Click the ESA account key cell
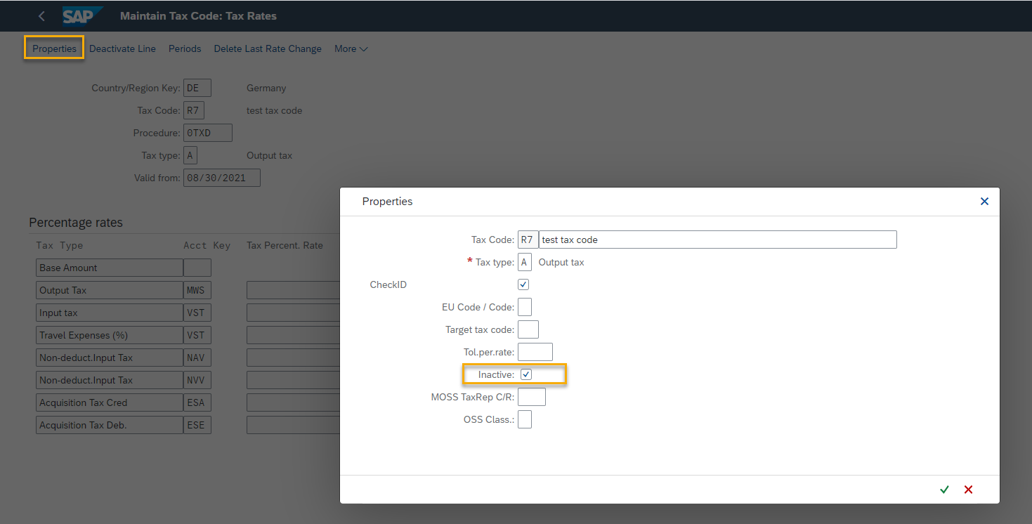1032x524 pixels. coord(197,402)
